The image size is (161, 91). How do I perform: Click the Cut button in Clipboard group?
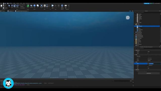pos(4,7)
